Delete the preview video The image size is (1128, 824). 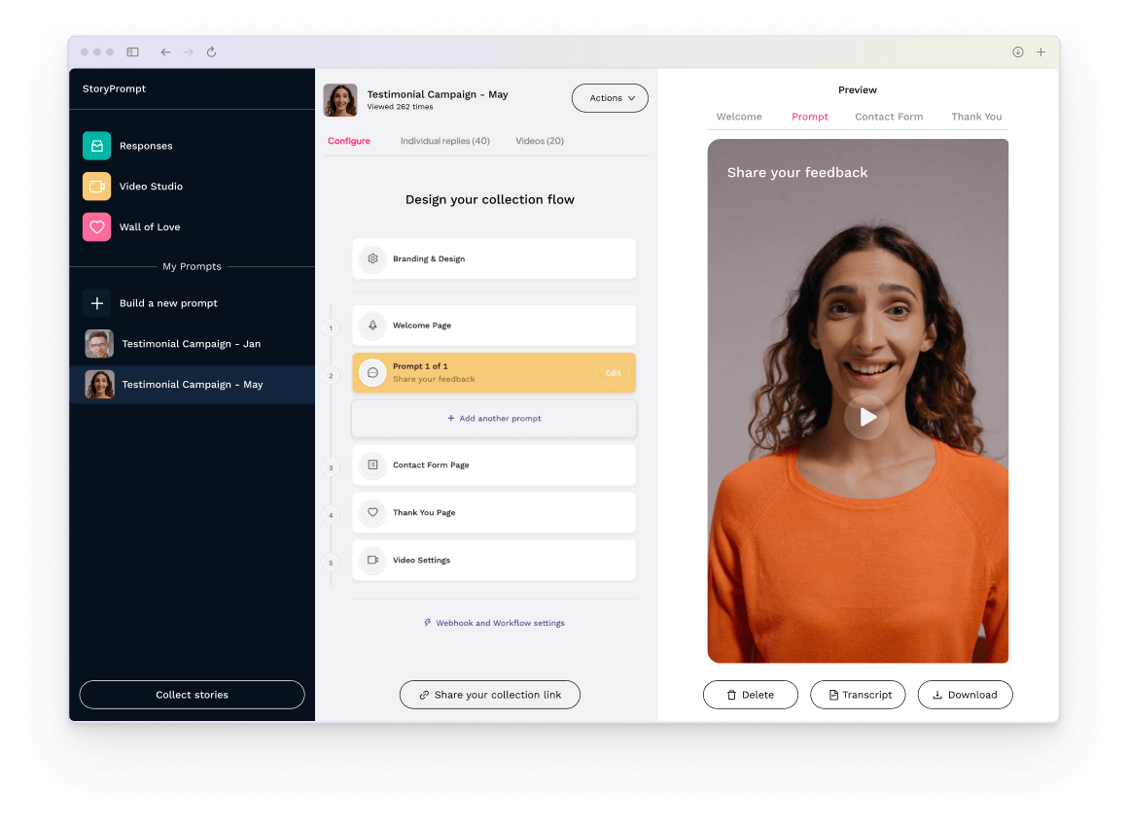(x=751, y=696)
